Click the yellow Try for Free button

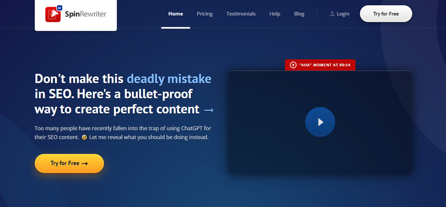[x=69, y=164]
